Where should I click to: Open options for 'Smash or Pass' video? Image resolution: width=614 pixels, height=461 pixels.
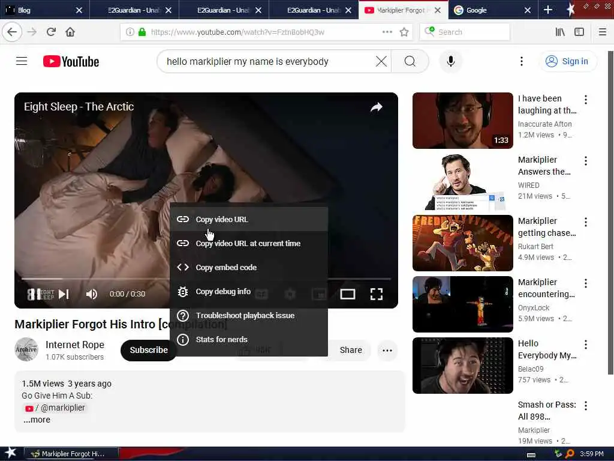tap(586, 406)
